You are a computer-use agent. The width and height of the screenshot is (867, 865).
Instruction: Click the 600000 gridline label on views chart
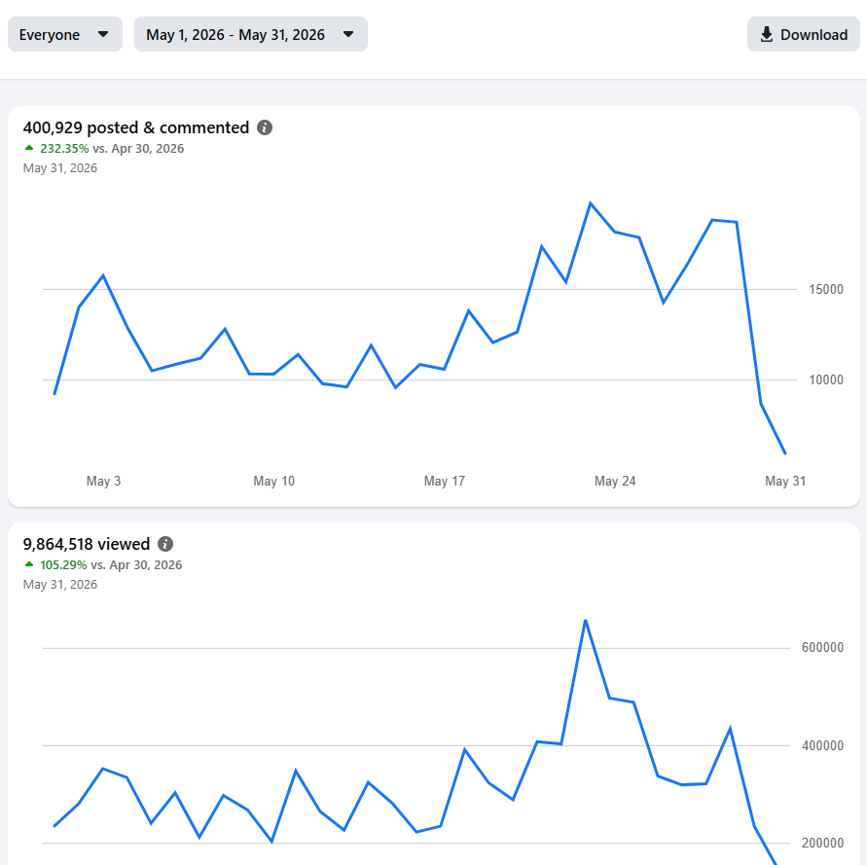(x=823, y=648)
